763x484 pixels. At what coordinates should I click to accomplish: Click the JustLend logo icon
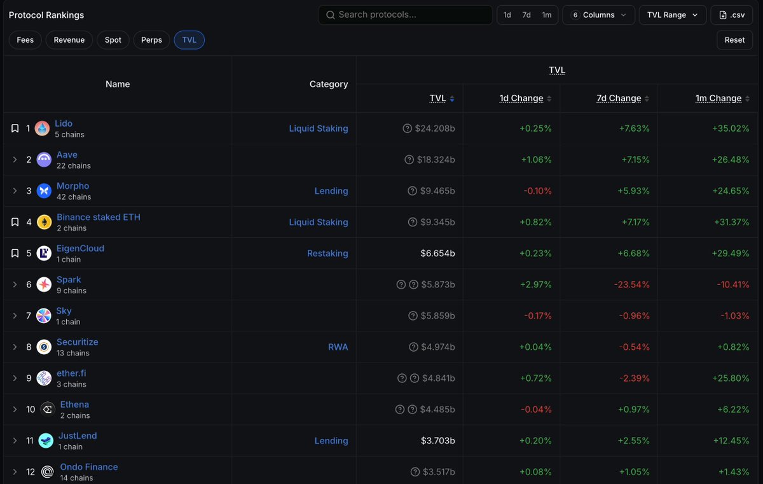(46, 440)
